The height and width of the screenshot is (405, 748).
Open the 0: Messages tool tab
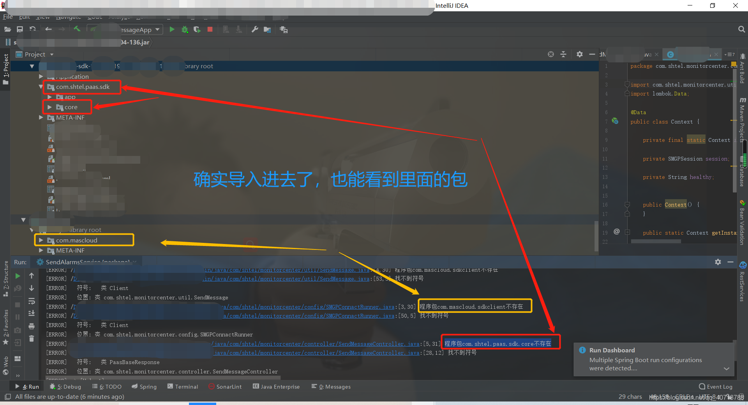click(x=331, y=387)
